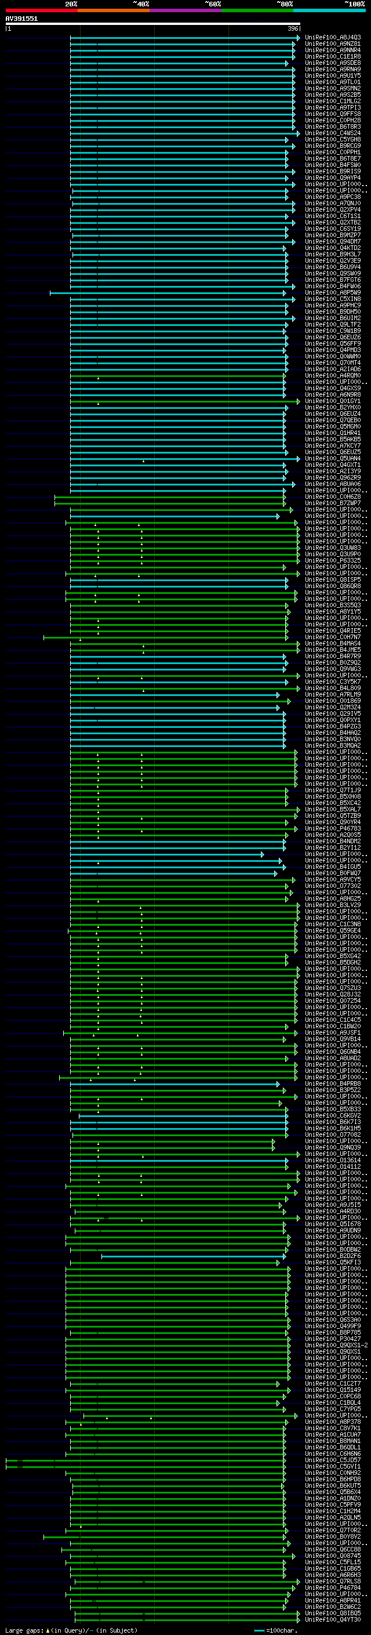Viewport: 371px width, 1635px height.
Task: Open hit UniRef100_A9U1Y5
Action: [x=333, y=75]
